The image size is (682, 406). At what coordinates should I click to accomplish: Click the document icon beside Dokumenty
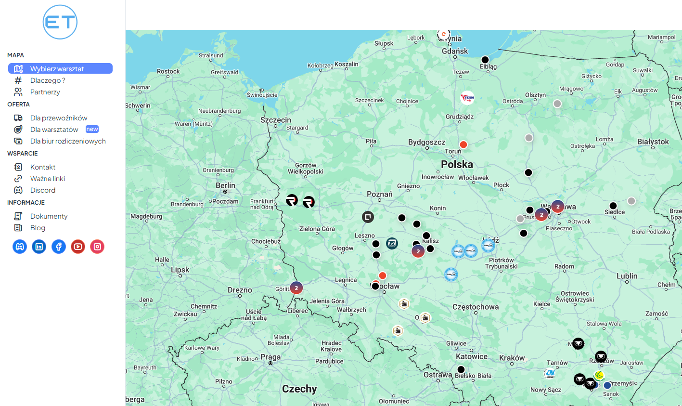coord(18,216)
